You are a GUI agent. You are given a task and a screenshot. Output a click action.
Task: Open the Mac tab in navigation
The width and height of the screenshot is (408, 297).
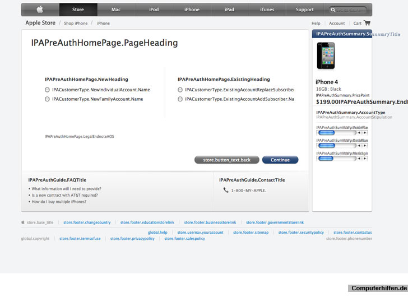(116, 10)
